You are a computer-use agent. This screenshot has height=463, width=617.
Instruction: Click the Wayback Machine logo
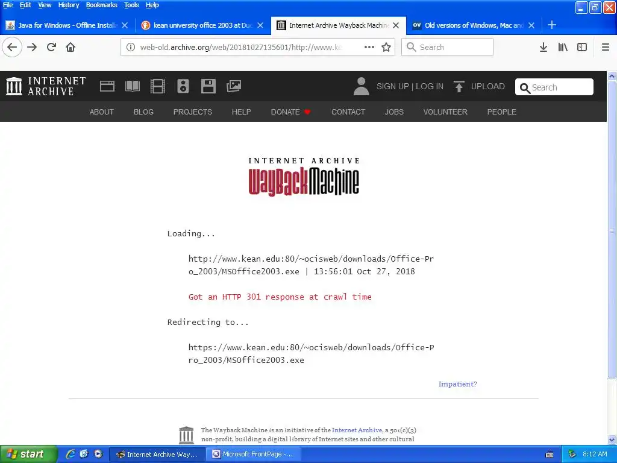click(304, 177)
